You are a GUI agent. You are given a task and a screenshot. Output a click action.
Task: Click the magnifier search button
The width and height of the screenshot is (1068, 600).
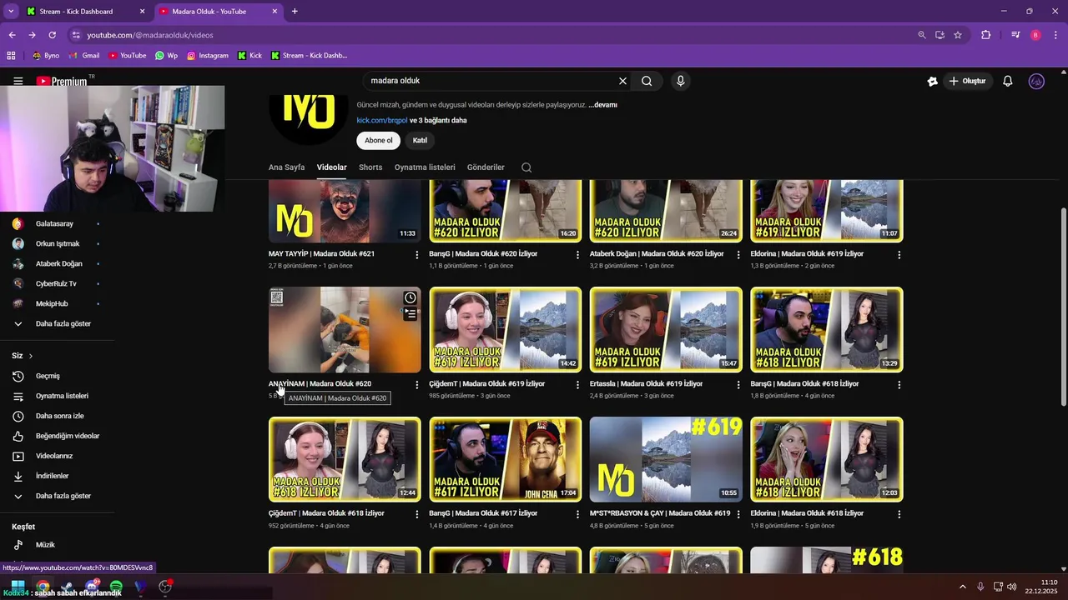click(647, 81)
